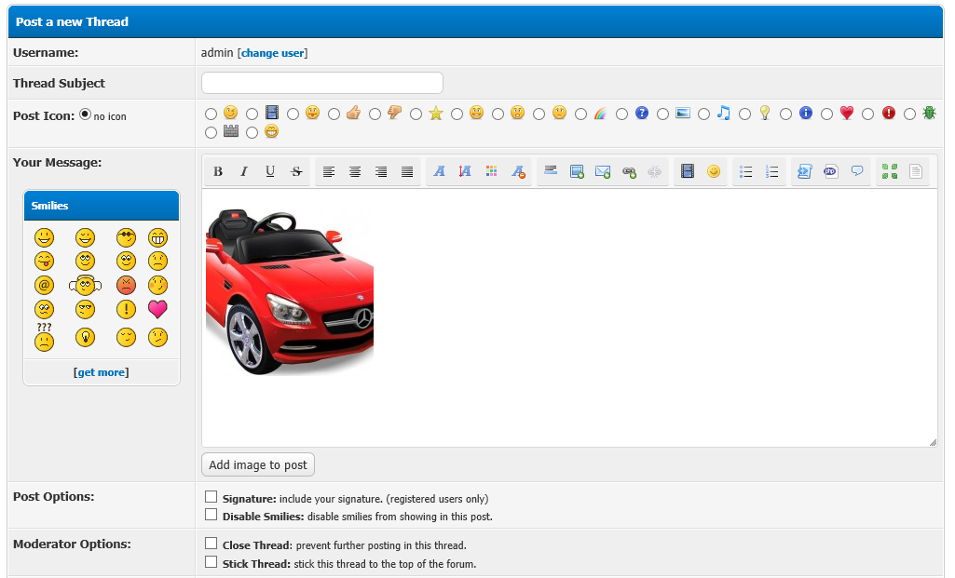The image size is (955, 578).
Task: Enable Disable Smilies checkbox
Action: [x=211, y=515]
